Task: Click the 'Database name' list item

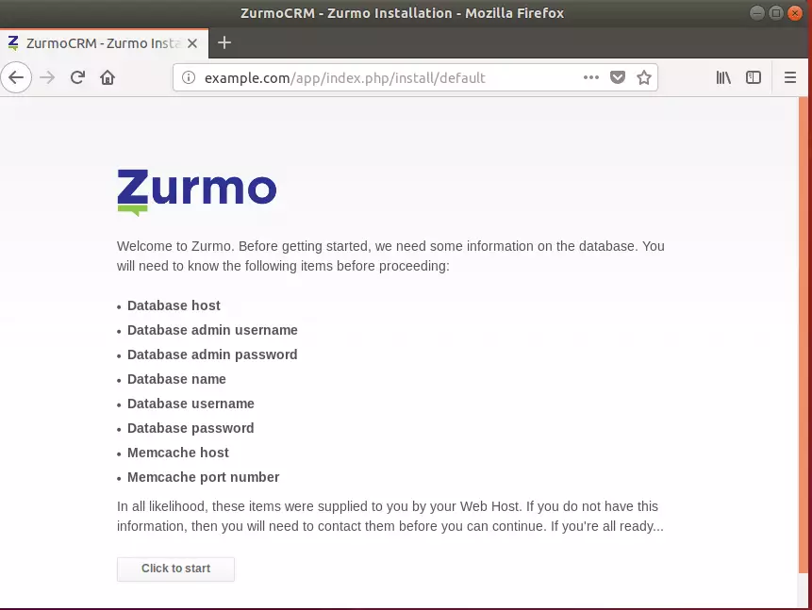Action: (x=176, y=379)
